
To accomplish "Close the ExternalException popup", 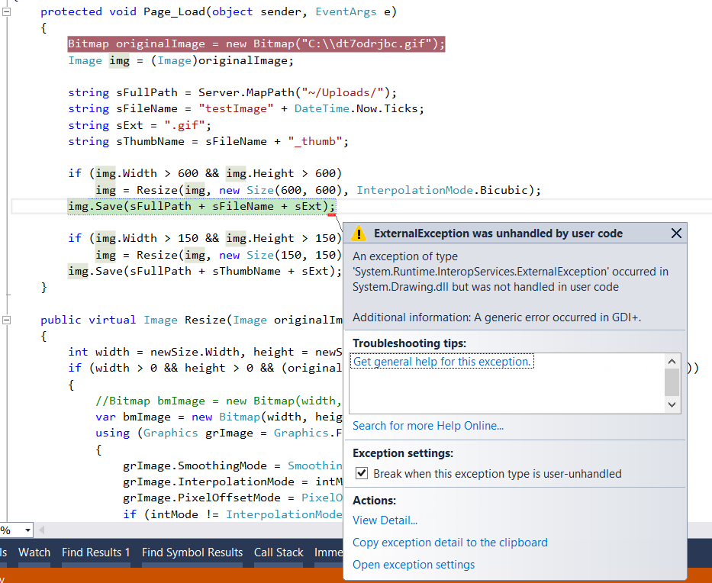I will tap(676, 234).
